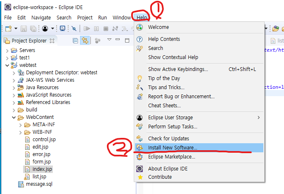The height and width of the screenshot is (194, 284).
Task: Select edit.jsp file
Action: [x=40, y=147]
